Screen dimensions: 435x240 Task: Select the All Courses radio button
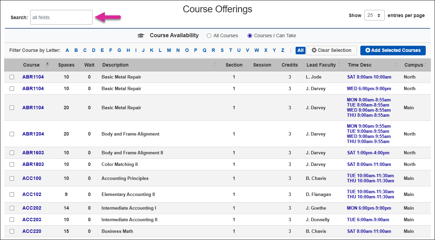tap(209, 36)
